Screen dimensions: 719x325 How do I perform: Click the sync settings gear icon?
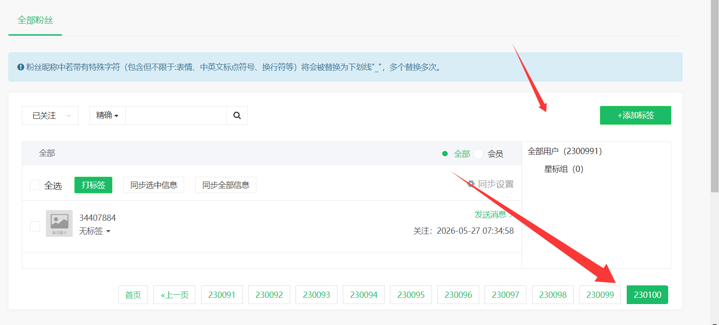click(x=471, y=184)
